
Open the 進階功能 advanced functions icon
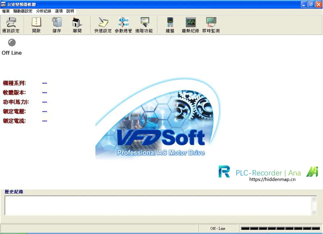[x=144, y=25]
